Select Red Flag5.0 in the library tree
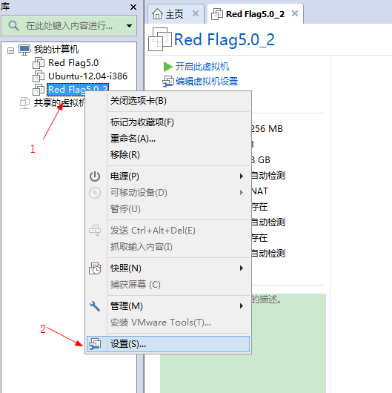Screen dimensions: 392x393 pyautogui.click(x=73, y=63)
